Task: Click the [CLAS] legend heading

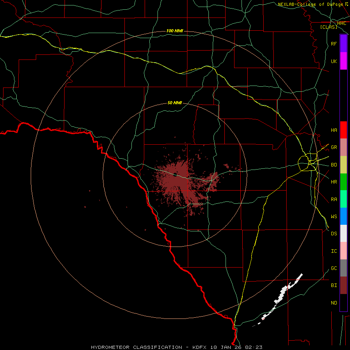Action: click(x=329, y=27)
